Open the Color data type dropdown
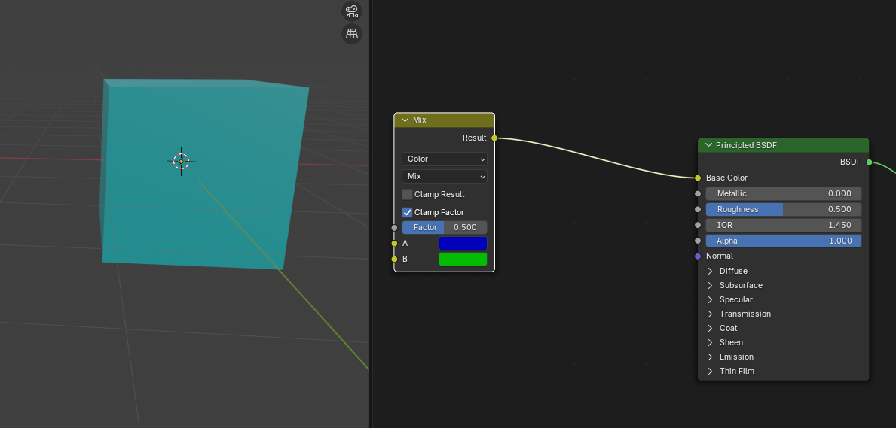896x428 pixels. [445, 159]
